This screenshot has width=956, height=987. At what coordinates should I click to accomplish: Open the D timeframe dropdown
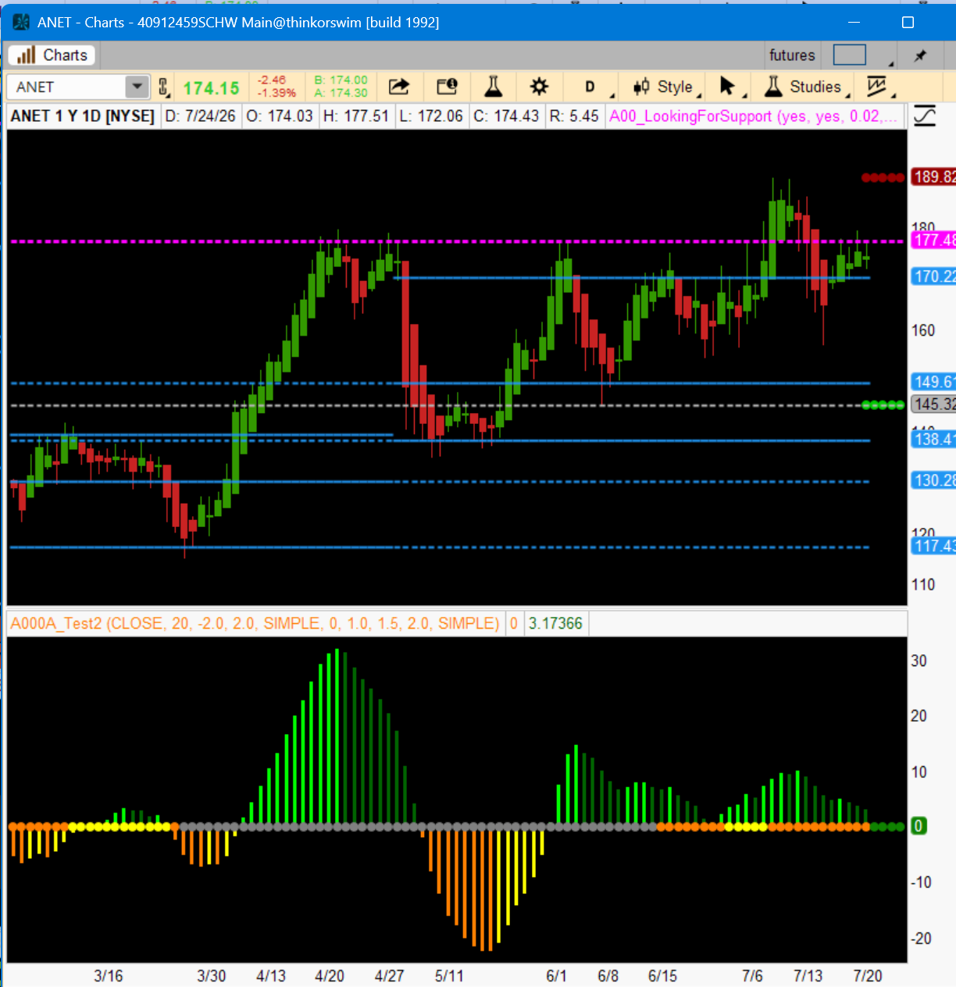tap(590, 87)
